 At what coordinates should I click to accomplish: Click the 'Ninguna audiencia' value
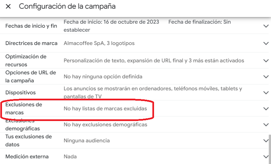tap(87, 141)
